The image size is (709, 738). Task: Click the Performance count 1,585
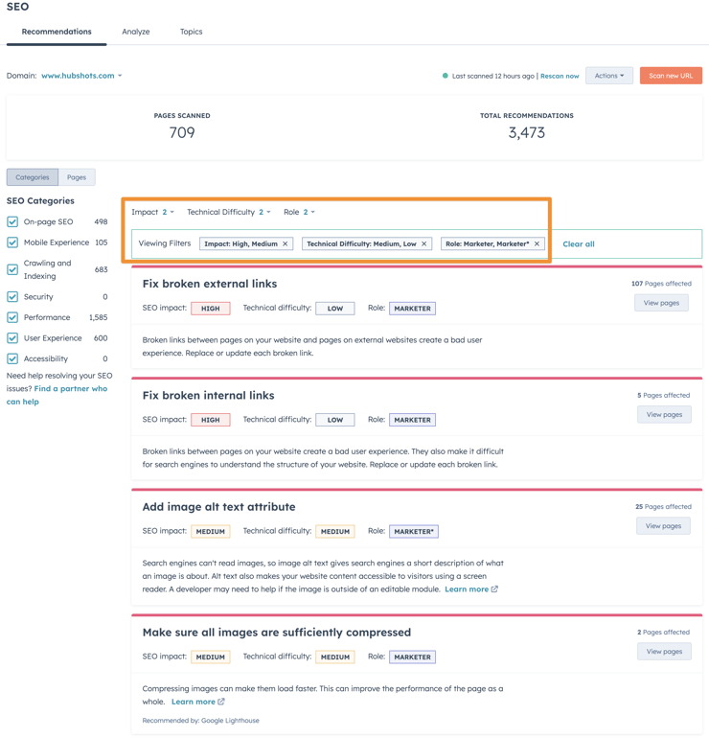click(x=99, y=317)
